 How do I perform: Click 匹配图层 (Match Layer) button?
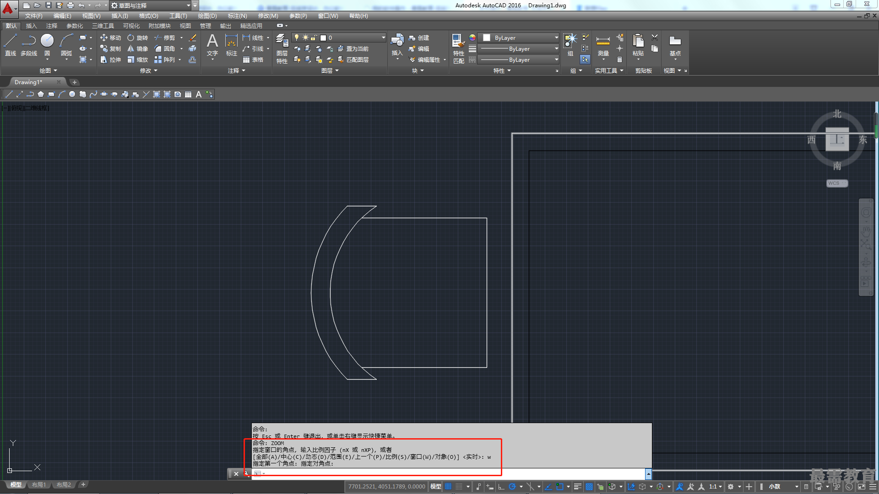click(353, 59)
